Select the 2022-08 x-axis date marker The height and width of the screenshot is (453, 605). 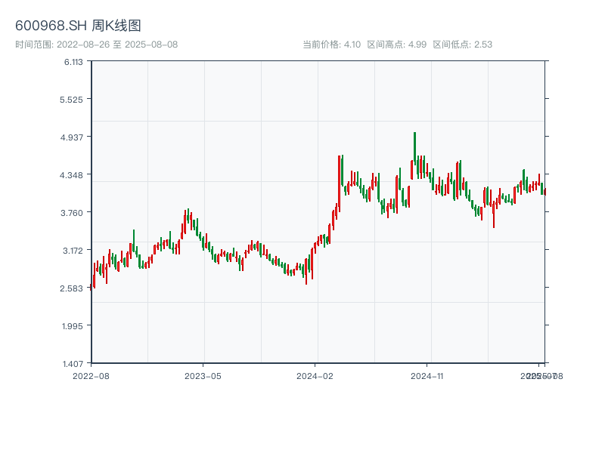point(91,375)
